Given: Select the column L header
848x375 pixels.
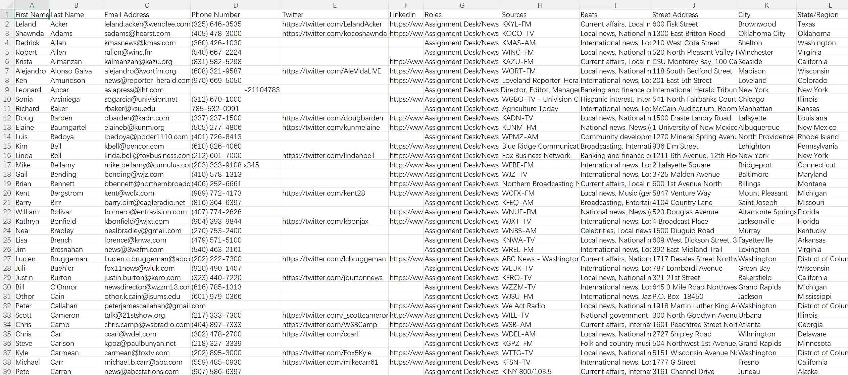Looking at the screenshot, I should click(x=822, y=5).
